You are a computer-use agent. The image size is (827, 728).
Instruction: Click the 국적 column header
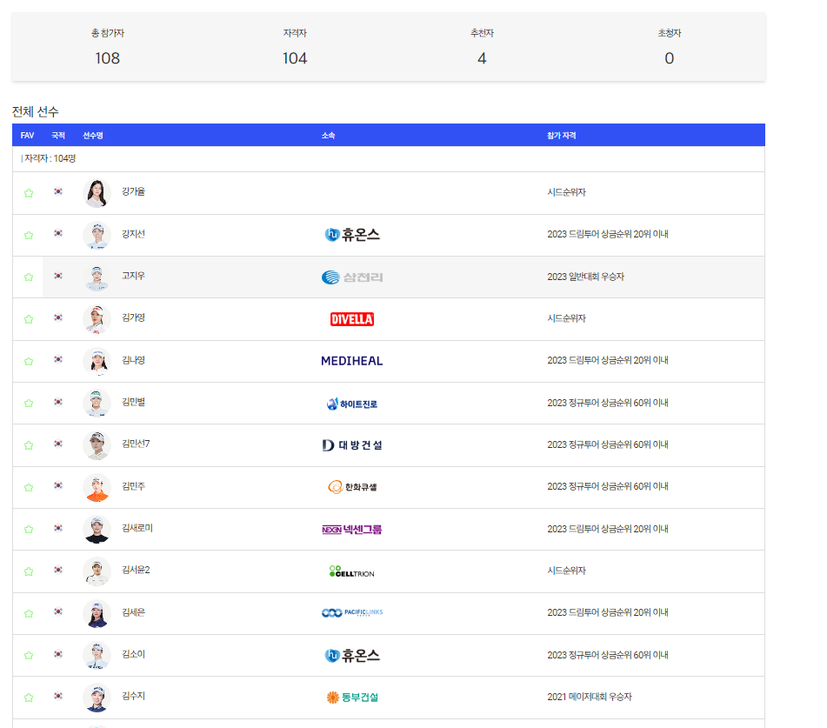58,136
